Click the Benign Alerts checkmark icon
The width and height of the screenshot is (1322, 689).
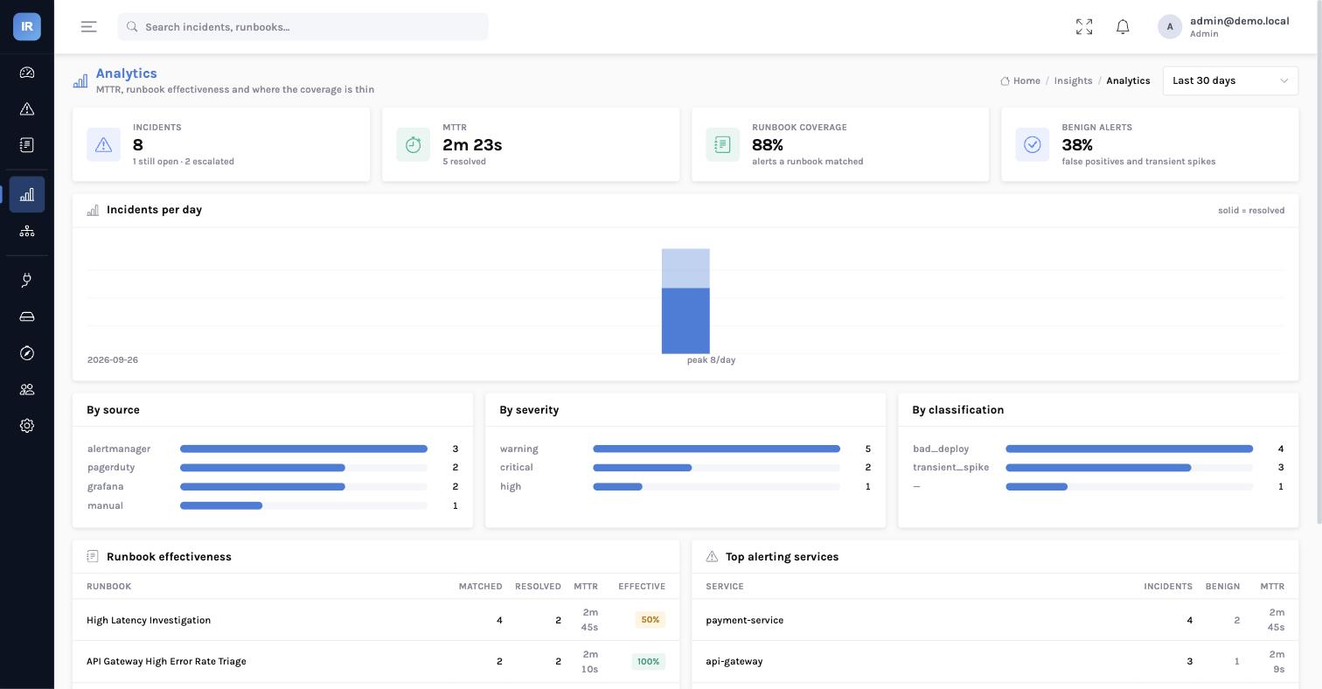tap(1032, 144)
